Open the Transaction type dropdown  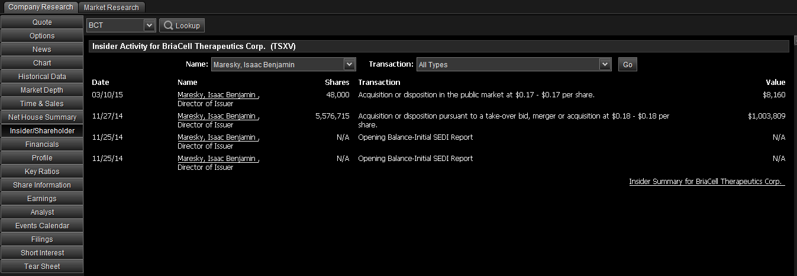click(605, 64)
